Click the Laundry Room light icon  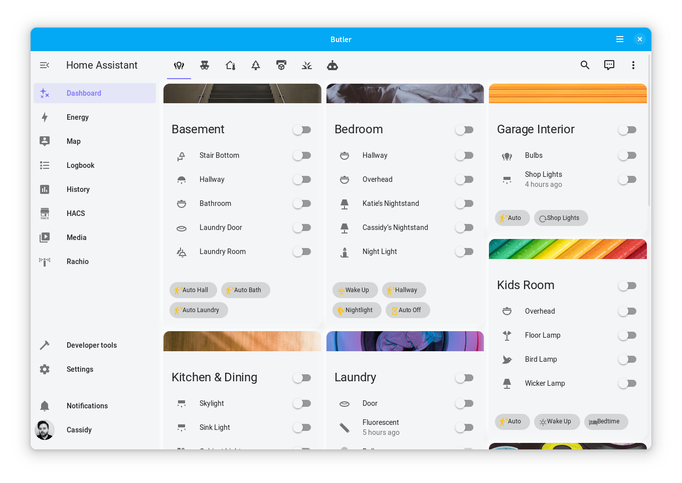point(182,252)
